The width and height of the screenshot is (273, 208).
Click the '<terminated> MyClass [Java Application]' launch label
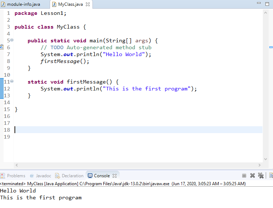(39, 184)
